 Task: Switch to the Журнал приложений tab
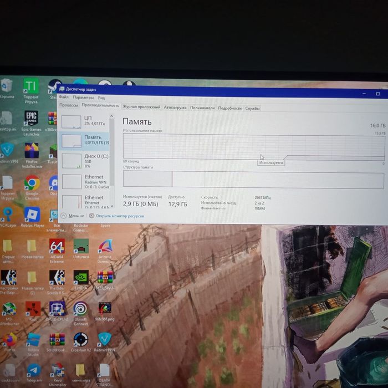click(141, 107)
